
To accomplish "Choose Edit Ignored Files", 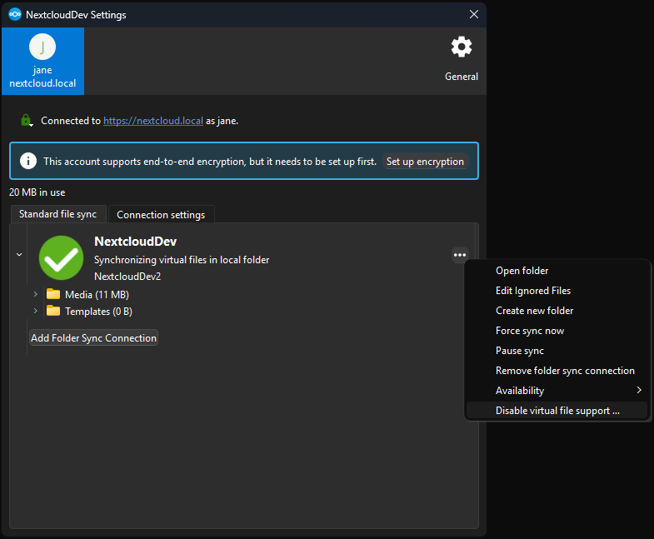I will 557,291.
